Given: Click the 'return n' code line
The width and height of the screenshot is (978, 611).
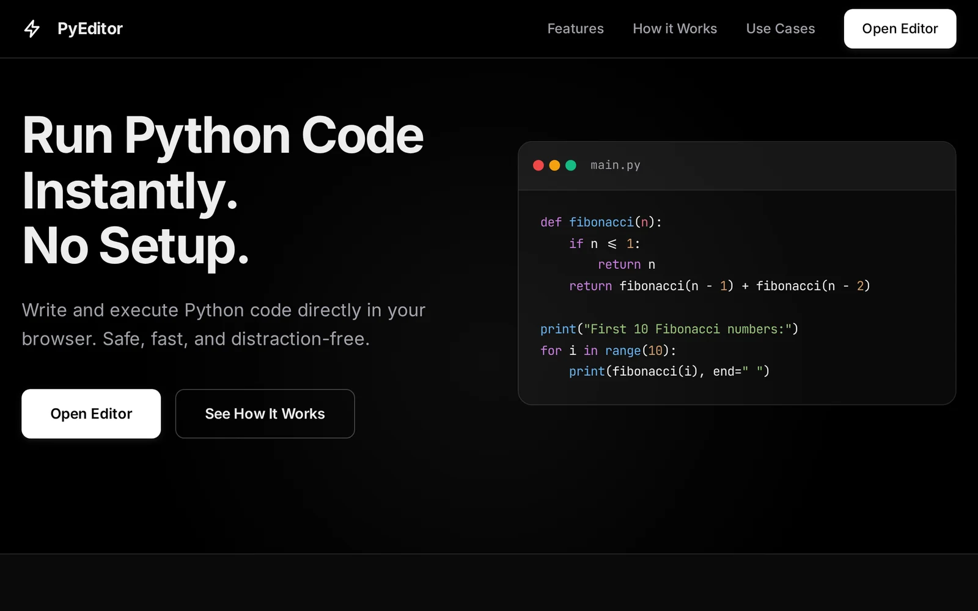Looking at the screenshot, I should tap(627, 265).
